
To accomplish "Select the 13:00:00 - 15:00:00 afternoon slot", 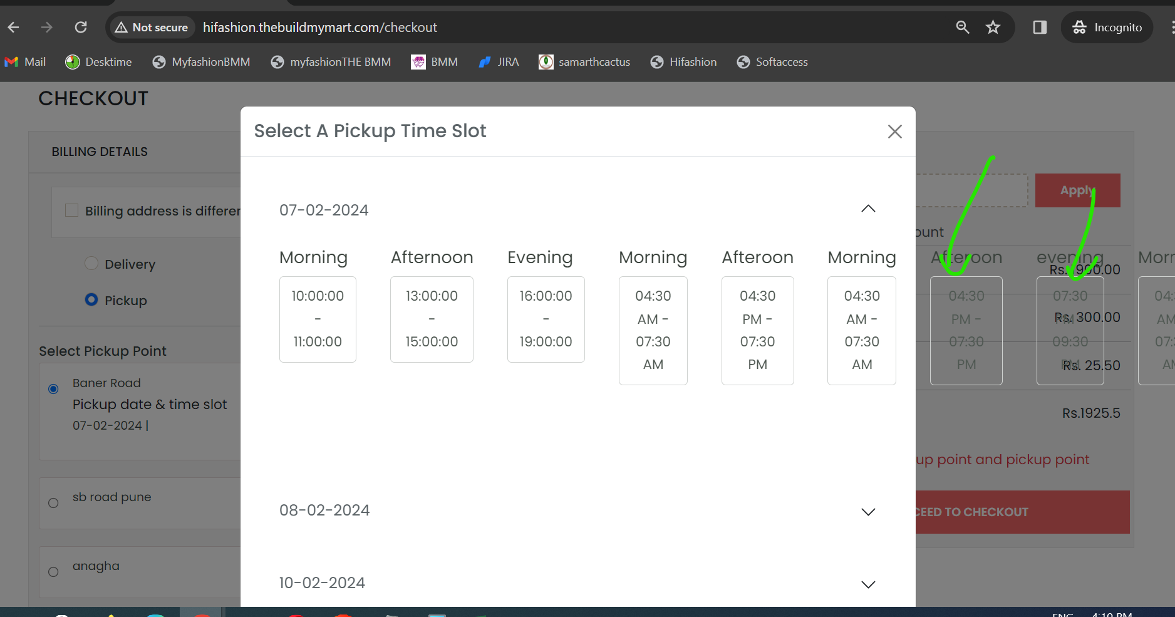I will tap(432, 319).
